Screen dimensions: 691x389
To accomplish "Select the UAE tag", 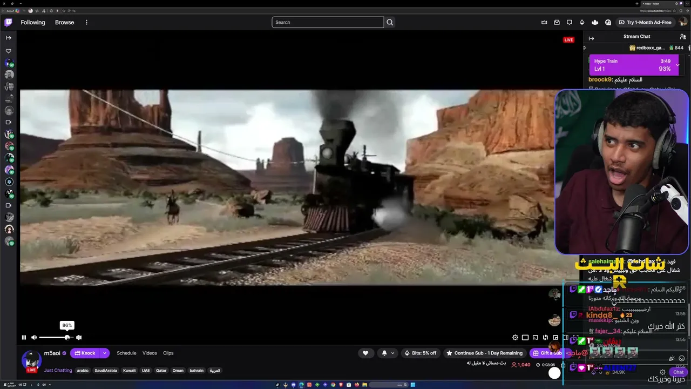I will 146,371.
